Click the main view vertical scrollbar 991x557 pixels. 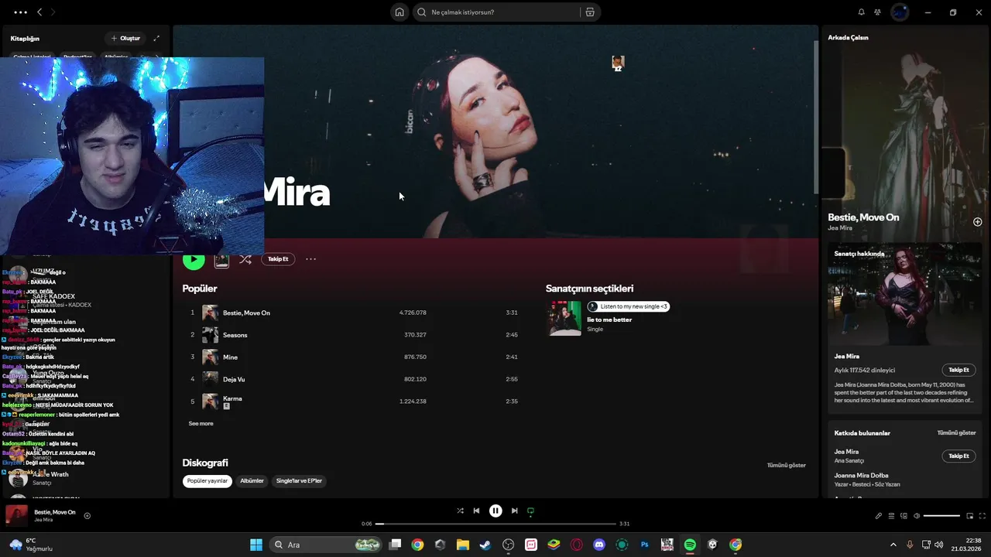pos(816,116)
